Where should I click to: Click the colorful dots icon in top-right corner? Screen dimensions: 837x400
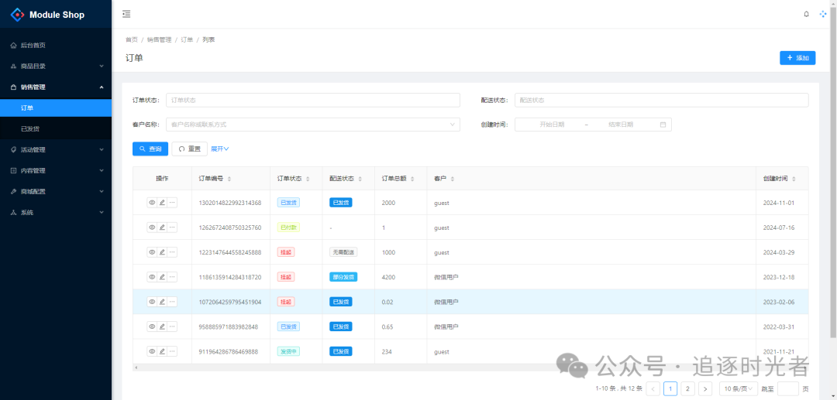pyautogui.click(x=823, y=14)
